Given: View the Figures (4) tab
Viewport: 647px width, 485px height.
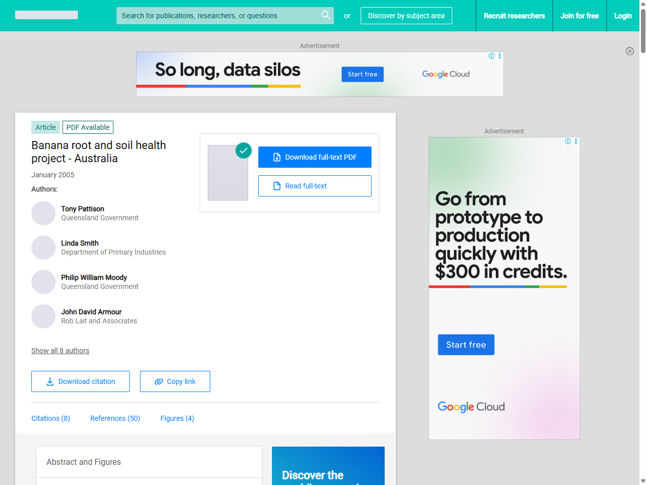Looking at the screenshot, I should tap(177, 418).
